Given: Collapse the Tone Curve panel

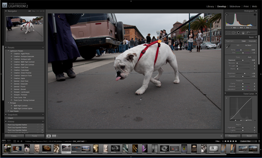Looking at the screenshot, I should tap(256, 94).
